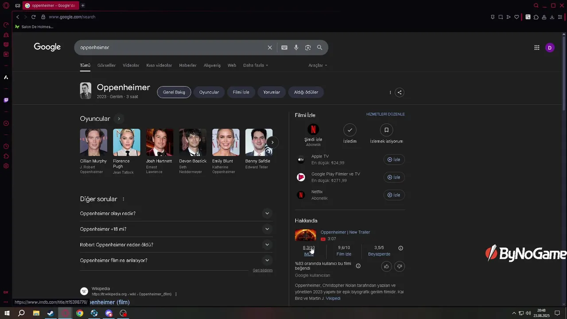Click Cillian Murphy cast photo

[93, 142]
